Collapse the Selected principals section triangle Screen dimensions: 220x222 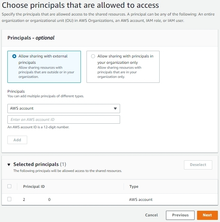pyautogui.click(x=9, y=165)
